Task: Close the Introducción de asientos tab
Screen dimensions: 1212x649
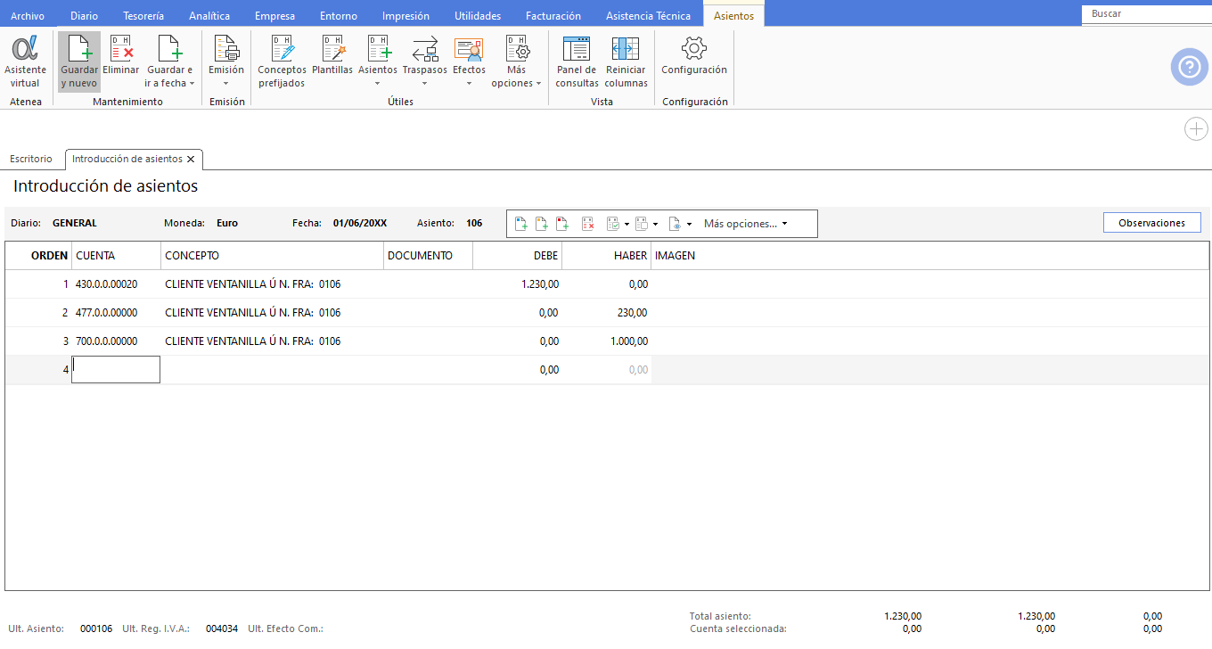Action: point(191,160)
